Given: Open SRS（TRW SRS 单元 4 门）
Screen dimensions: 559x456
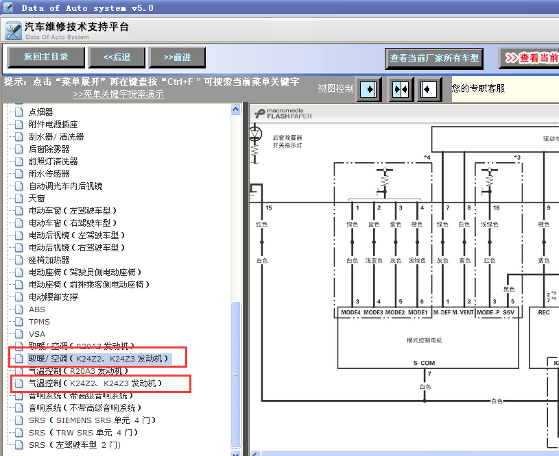Looking at the screenshot, I should [x=84, y=433].
